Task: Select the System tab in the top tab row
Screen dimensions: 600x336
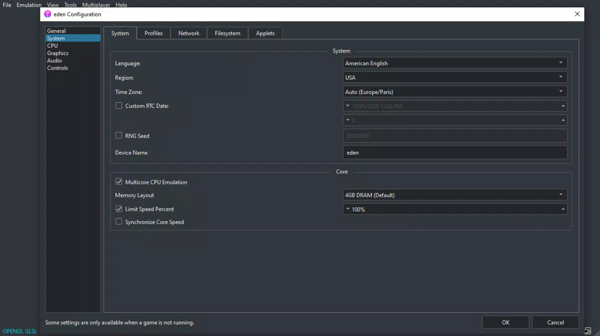Action: point(120,33)
